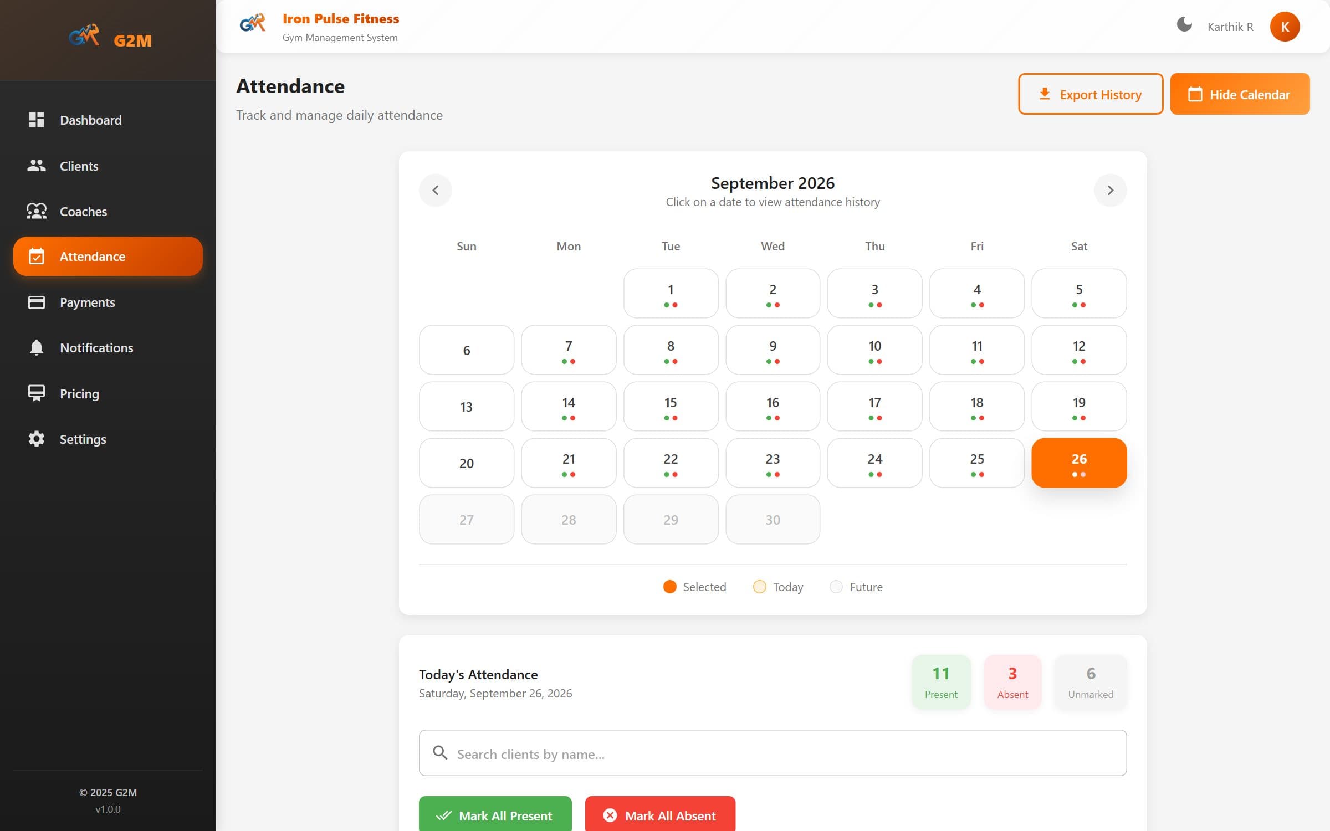Click the Settings gear icon

click(37, 439)
